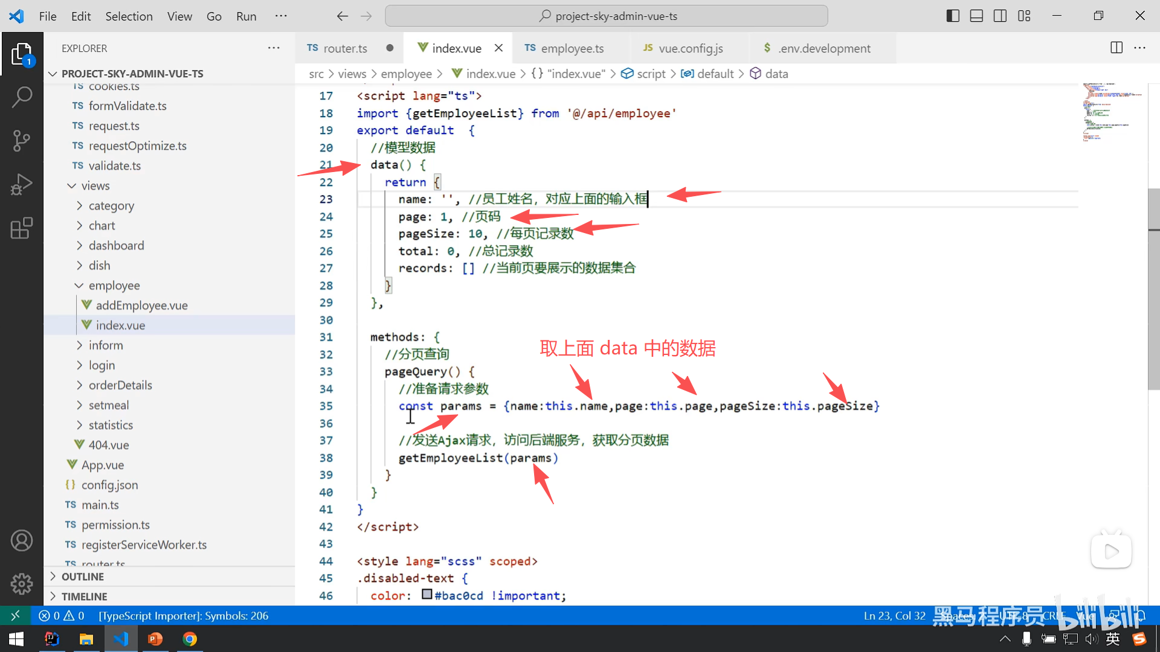Click the #bac0cd color swatch
1160x652 pixels.
(427, 595)
